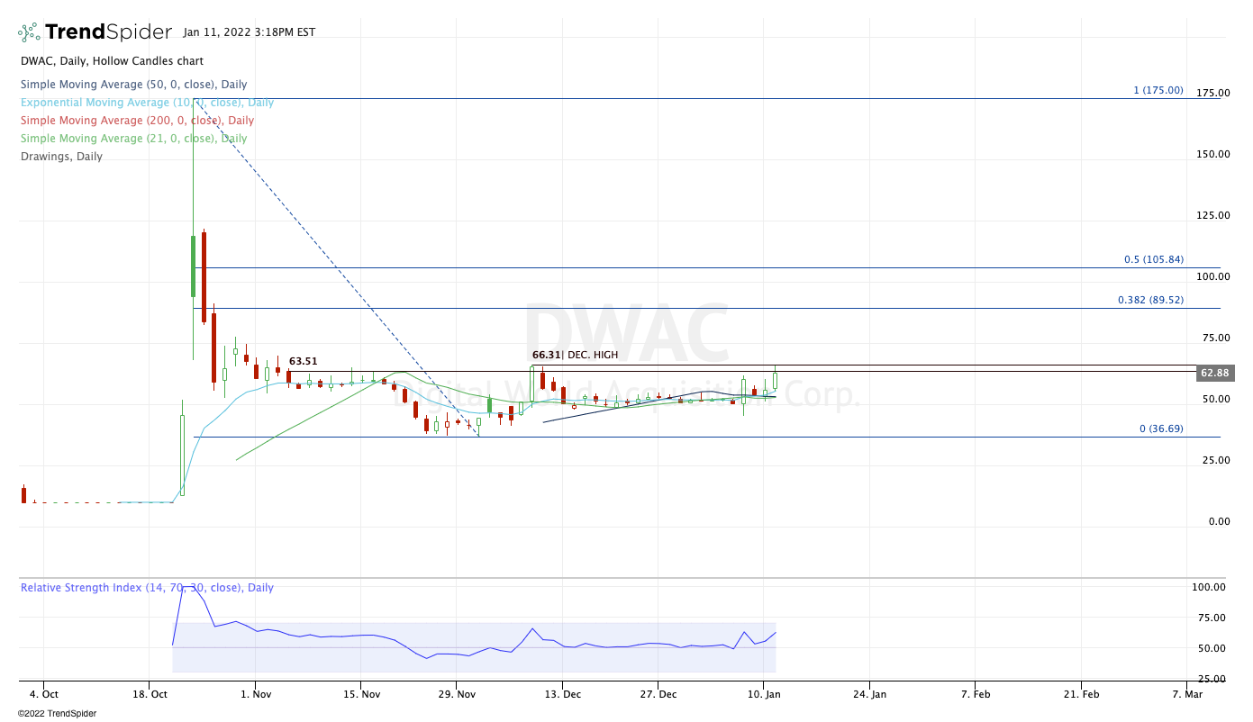Select the Simple Moving Average (21) legend entry

pos(134,139)
